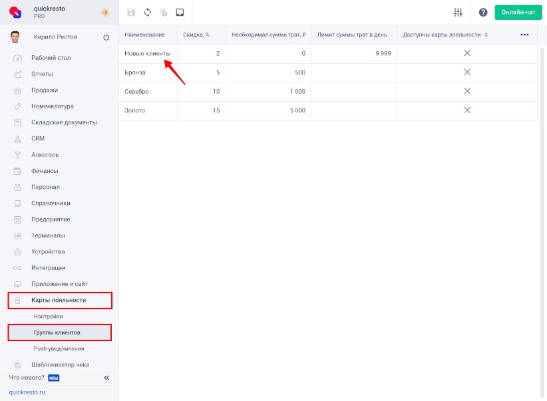Screen dimensions: 547x401
Task: Open Справочники menu item
Action: point(51,203)
